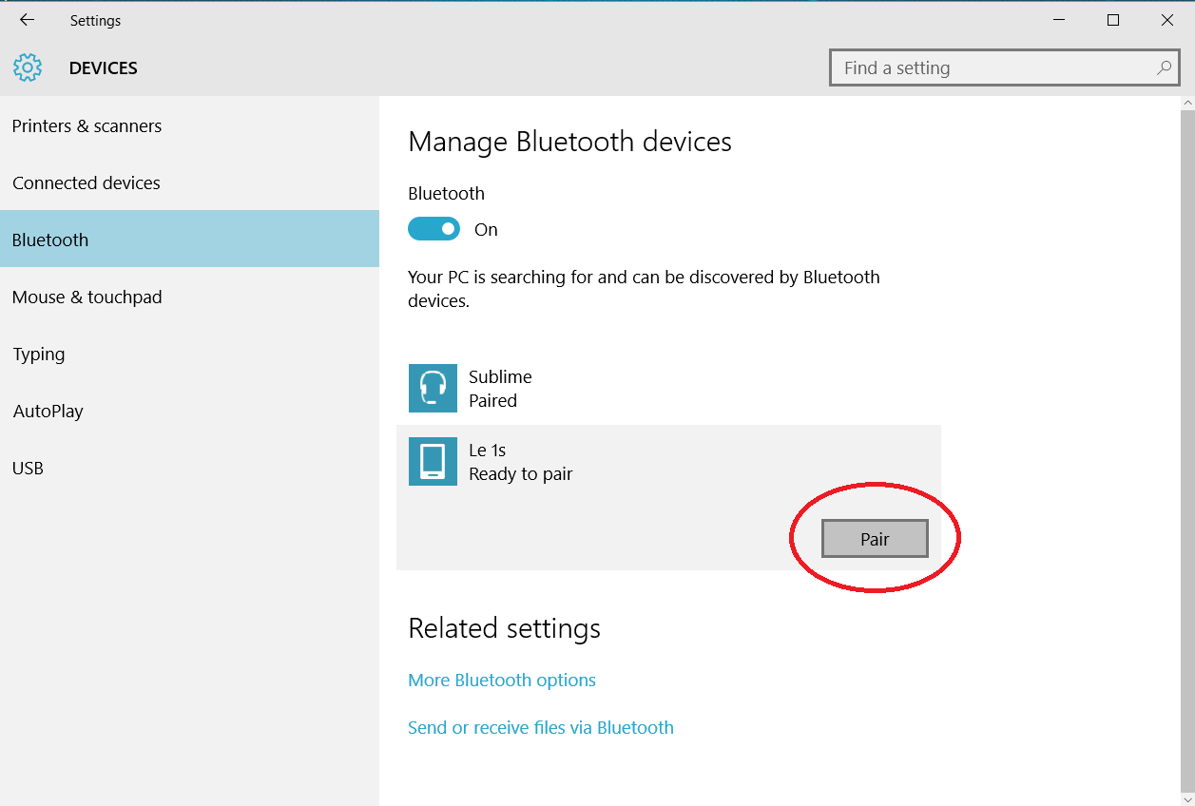
Task: Open Send or receive files via Bluetooth
Action: (541, 727)
